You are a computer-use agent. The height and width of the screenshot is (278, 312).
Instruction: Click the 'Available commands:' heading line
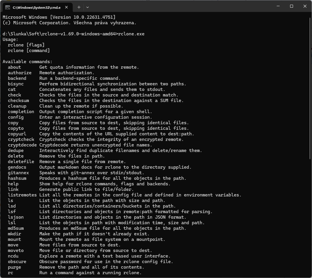point(27,62)
